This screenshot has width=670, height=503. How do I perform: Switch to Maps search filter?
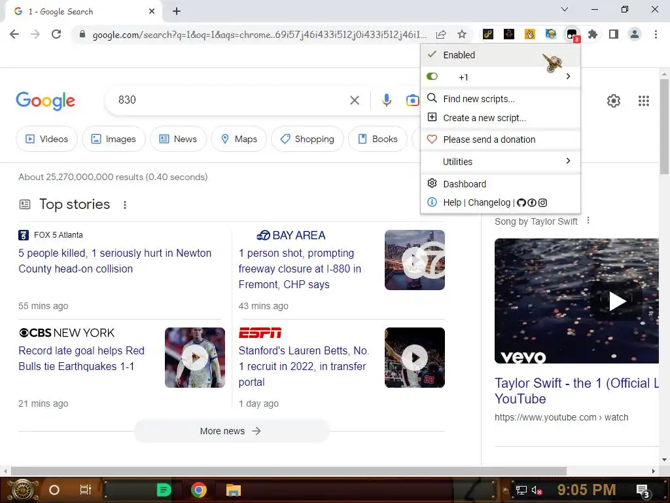[239, 139]
